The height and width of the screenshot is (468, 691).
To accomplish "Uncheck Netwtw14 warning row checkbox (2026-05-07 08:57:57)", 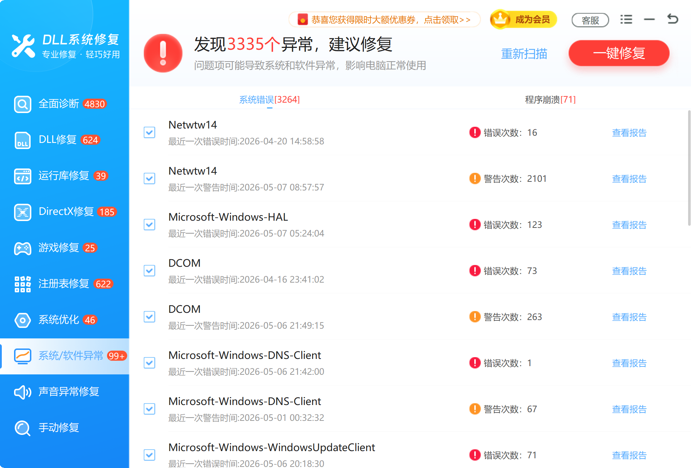I will click(150, 179).
